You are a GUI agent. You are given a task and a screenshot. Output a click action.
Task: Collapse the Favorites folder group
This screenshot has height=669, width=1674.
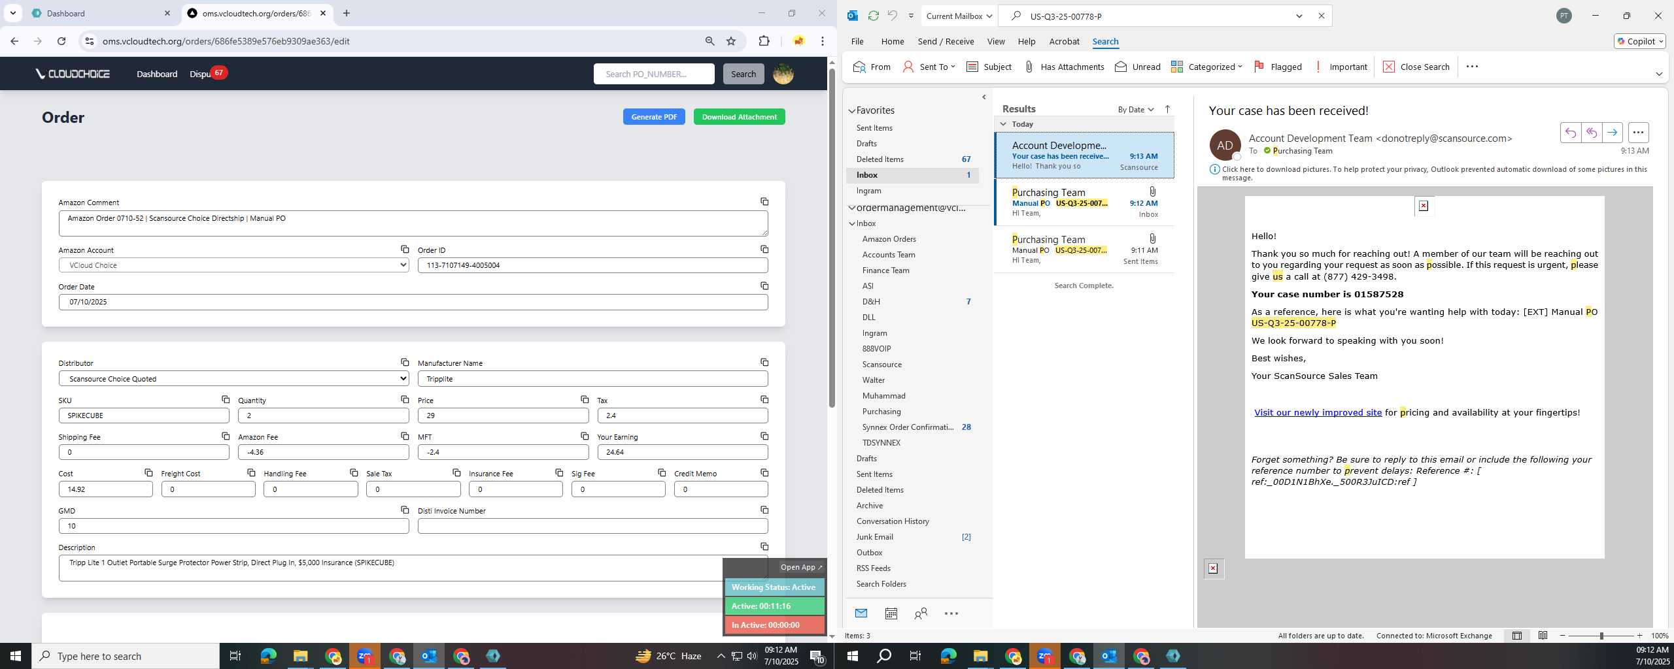click(x=852, y=110)
